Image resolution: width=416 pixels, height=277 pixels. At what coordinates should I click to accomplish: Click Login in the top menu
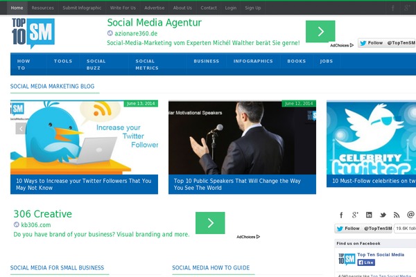click(231, 8)
